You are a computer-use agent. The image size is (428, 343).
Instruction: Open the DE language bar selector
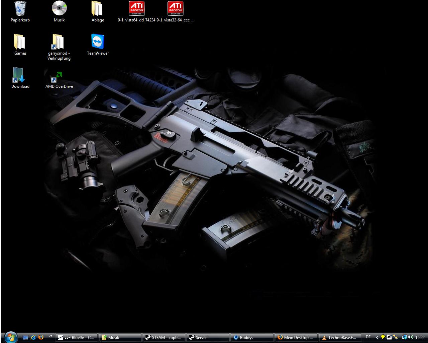pos(368,337)
